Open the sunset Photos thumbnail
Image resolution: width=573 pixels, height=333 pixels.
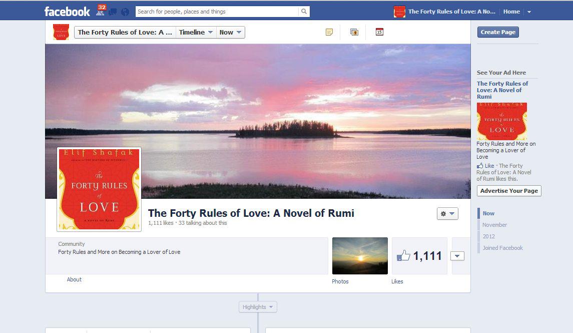(360, 256)
